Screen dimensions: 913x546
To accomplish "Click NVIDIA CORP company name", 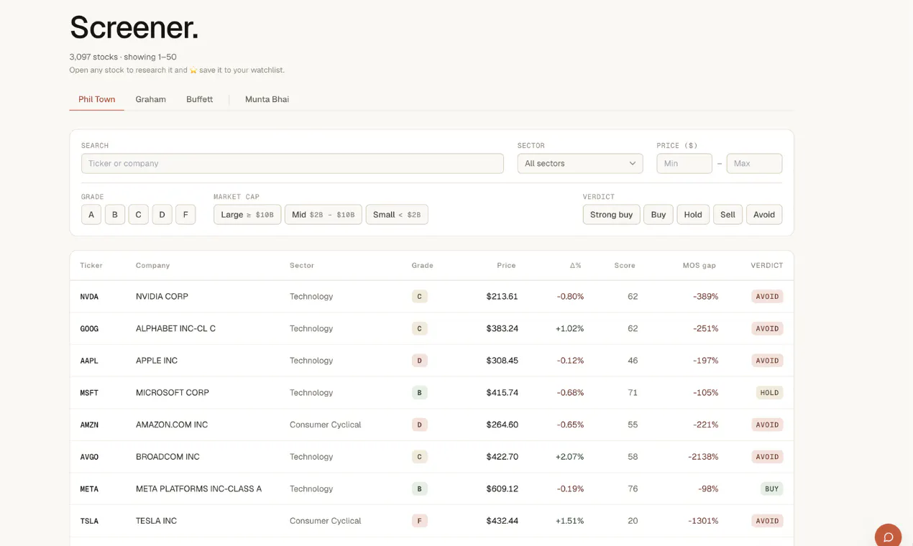I will [162, 296].
